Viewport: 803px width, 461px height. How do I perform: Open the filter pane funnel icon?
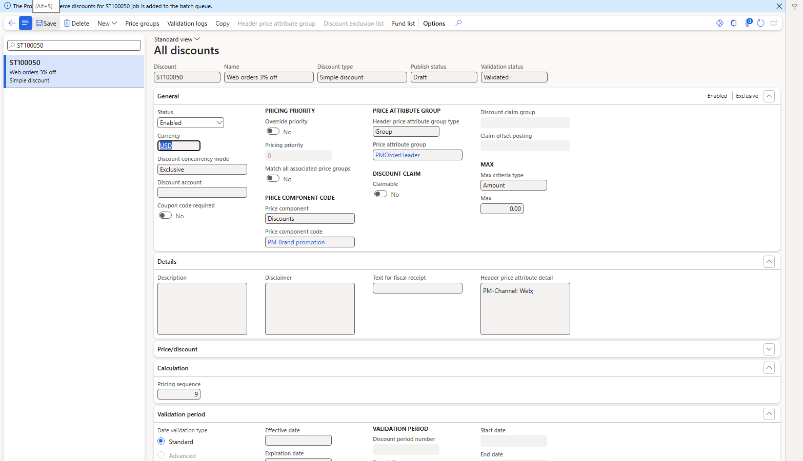point(794,7)
